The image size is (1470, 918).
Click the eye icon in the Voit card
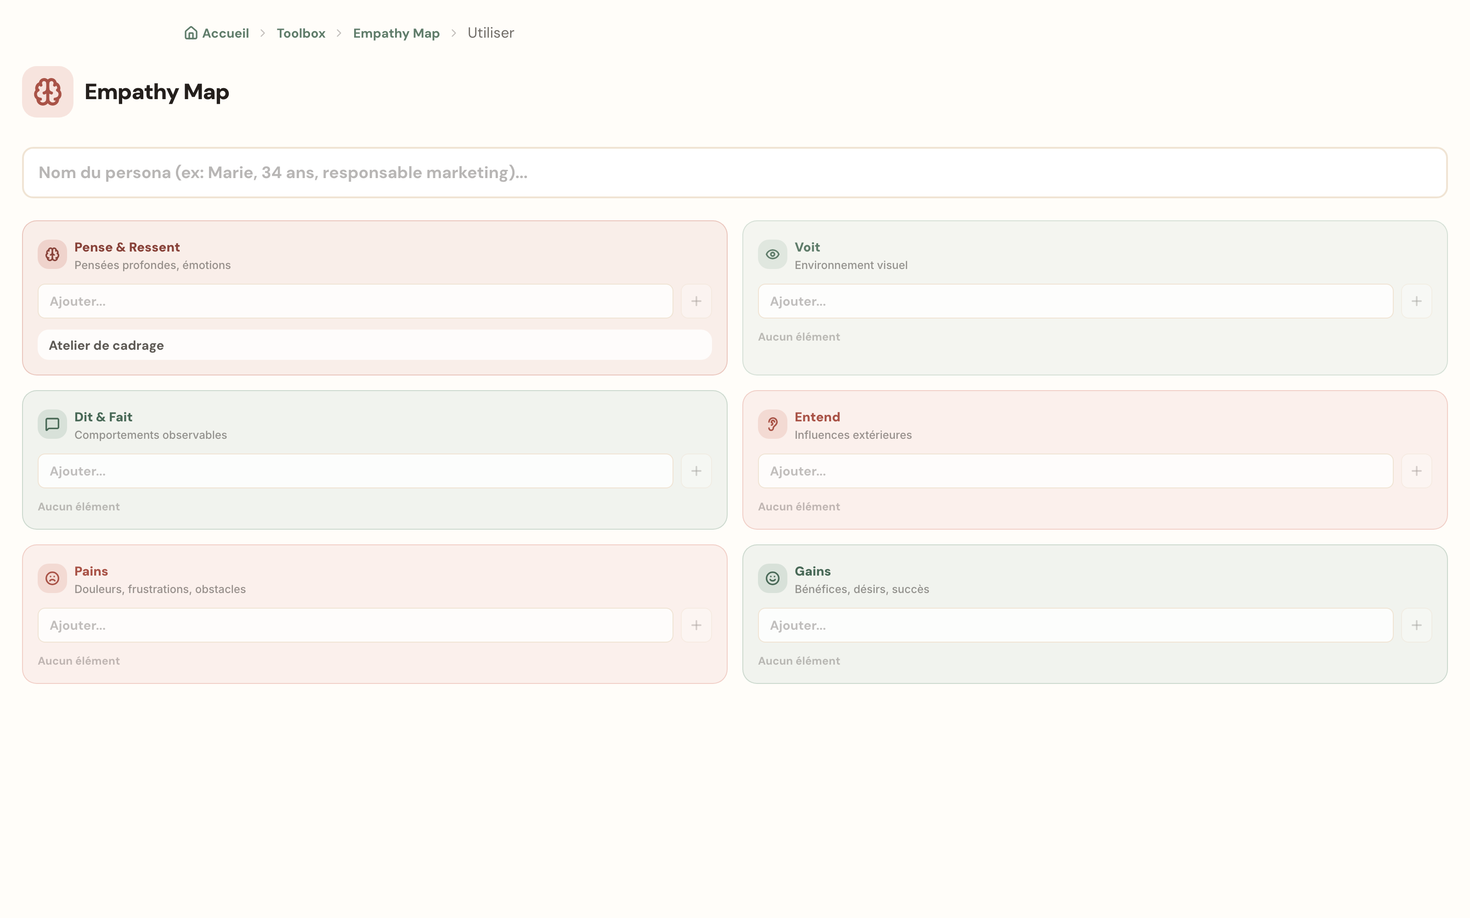tap(773, 254)
